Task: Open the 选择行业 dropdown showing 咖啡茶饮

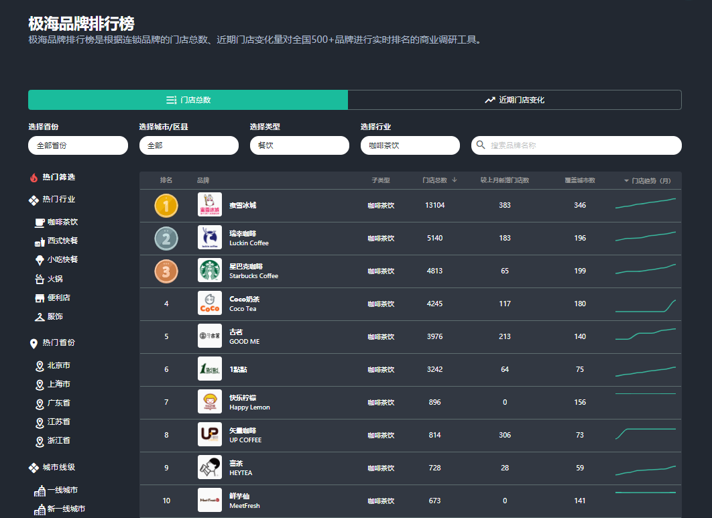Action: 410,145
